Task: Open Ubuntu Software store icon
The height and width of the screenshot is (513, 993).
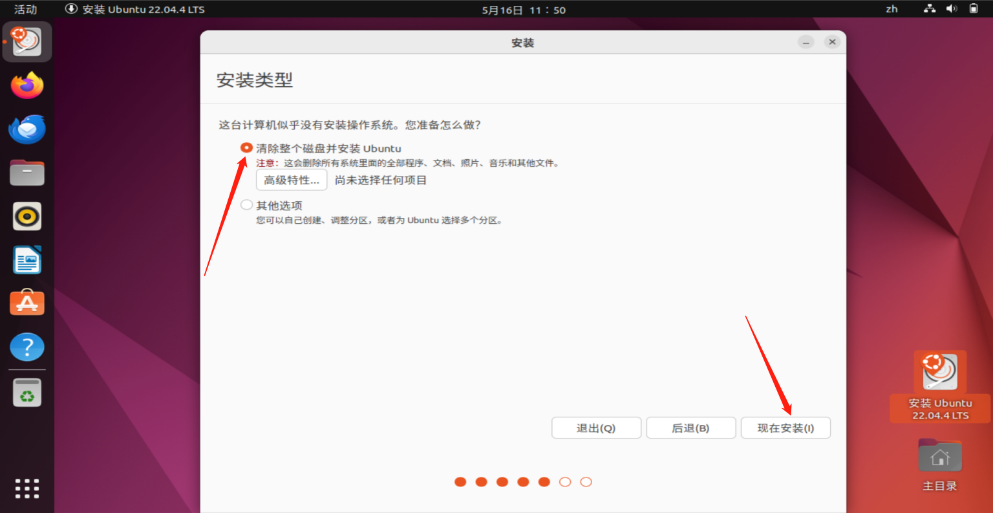Action: (x=27, y=303)
